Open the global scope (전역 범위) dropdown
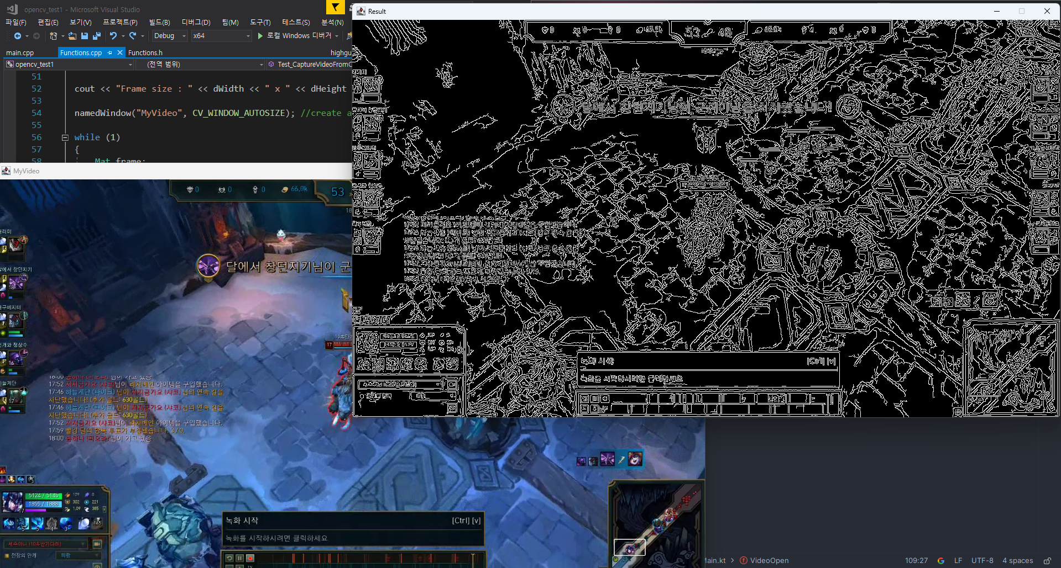This screenshot has height=568, width=1061. pyautogui.click(x=201, y=65)
